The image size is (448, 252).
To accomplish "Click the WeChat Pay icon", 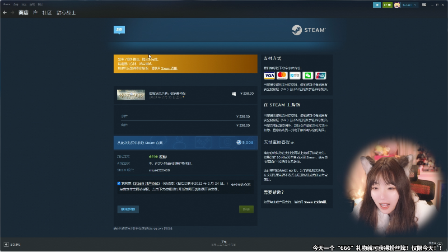I will 307,76.
